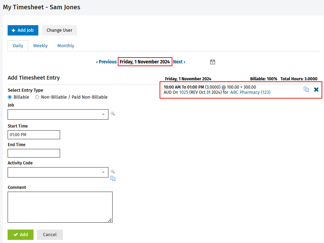Switch to the Weekly tab
Screen dimensions: 324x243
pos(40,46)
